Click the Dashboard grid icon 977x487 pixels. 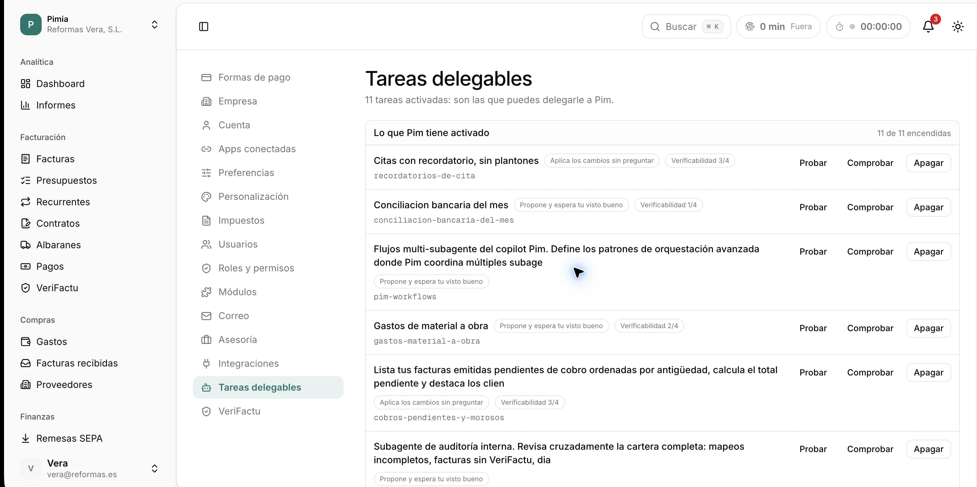pyautogui.click(x=26, y=83)
